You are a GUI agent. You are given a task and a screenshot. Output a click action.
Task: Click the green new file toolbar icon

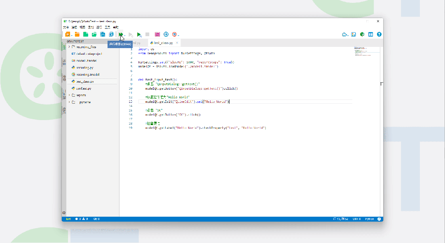pyautogui.click(x=85, y=34)
